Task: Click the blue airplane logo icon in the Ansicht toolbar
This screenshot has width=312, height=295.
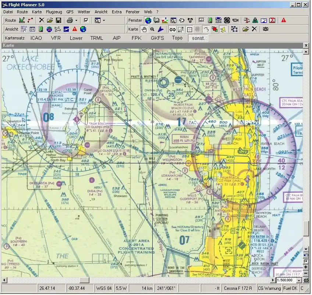Action: [66, 29]
